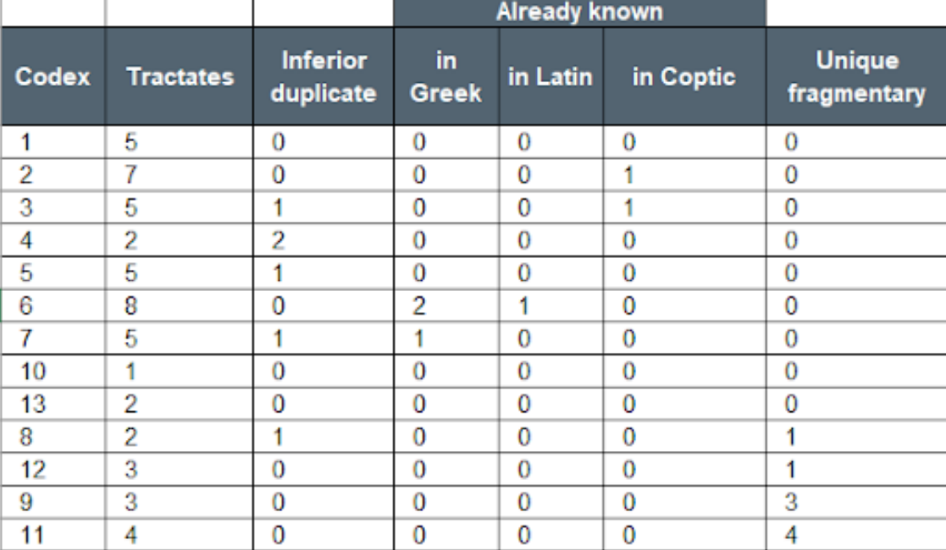Click the Unique fragmentary cell showing 4

coord(855,535)
